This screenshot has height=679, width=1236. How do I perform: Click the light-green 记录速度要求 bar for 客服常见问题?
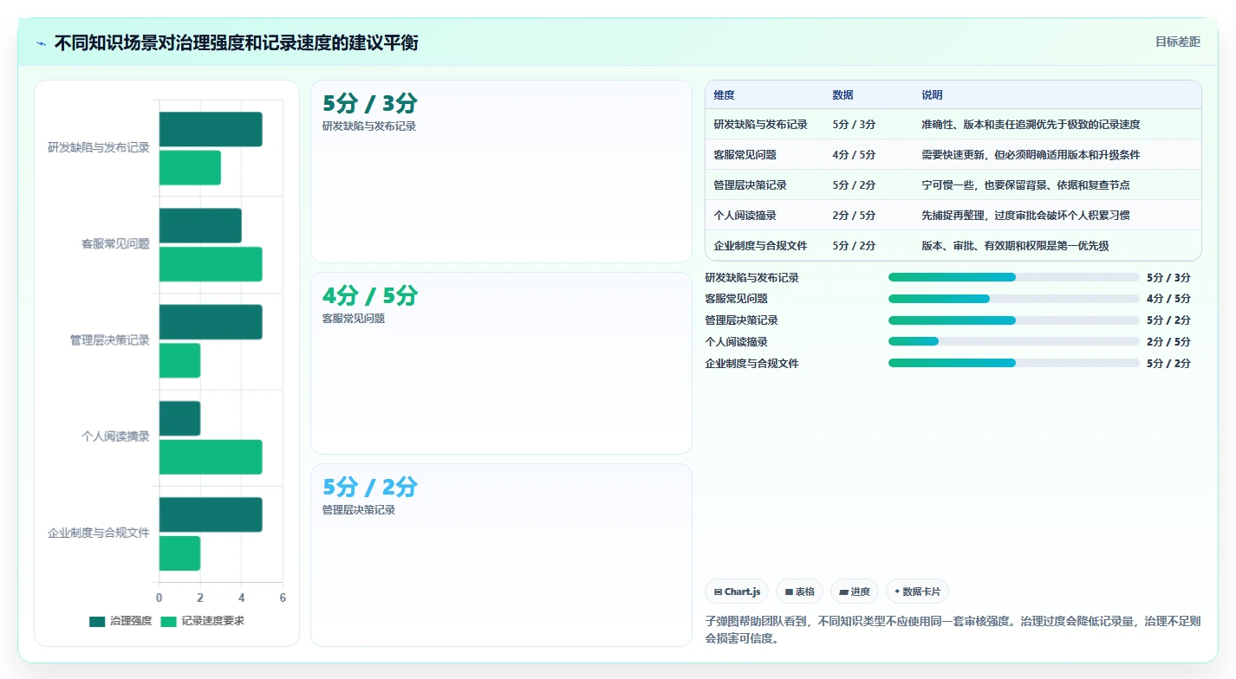click(x=211, y=264)
